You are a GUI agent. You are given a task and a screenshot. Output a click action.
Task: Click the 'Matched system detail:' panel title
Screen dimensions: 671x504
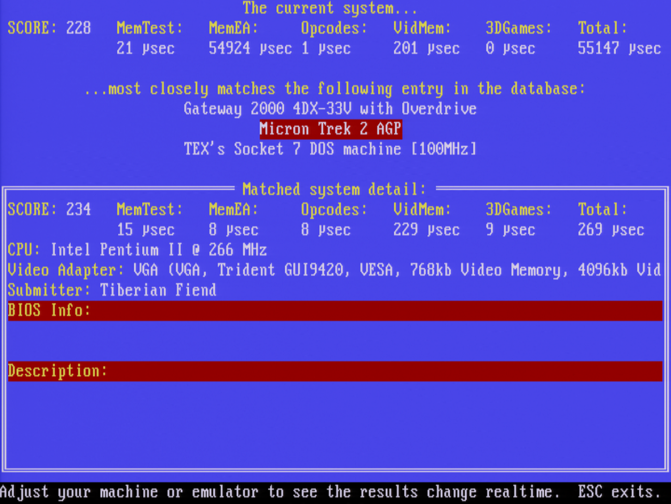pyautogui.click(x=334, y=189)
